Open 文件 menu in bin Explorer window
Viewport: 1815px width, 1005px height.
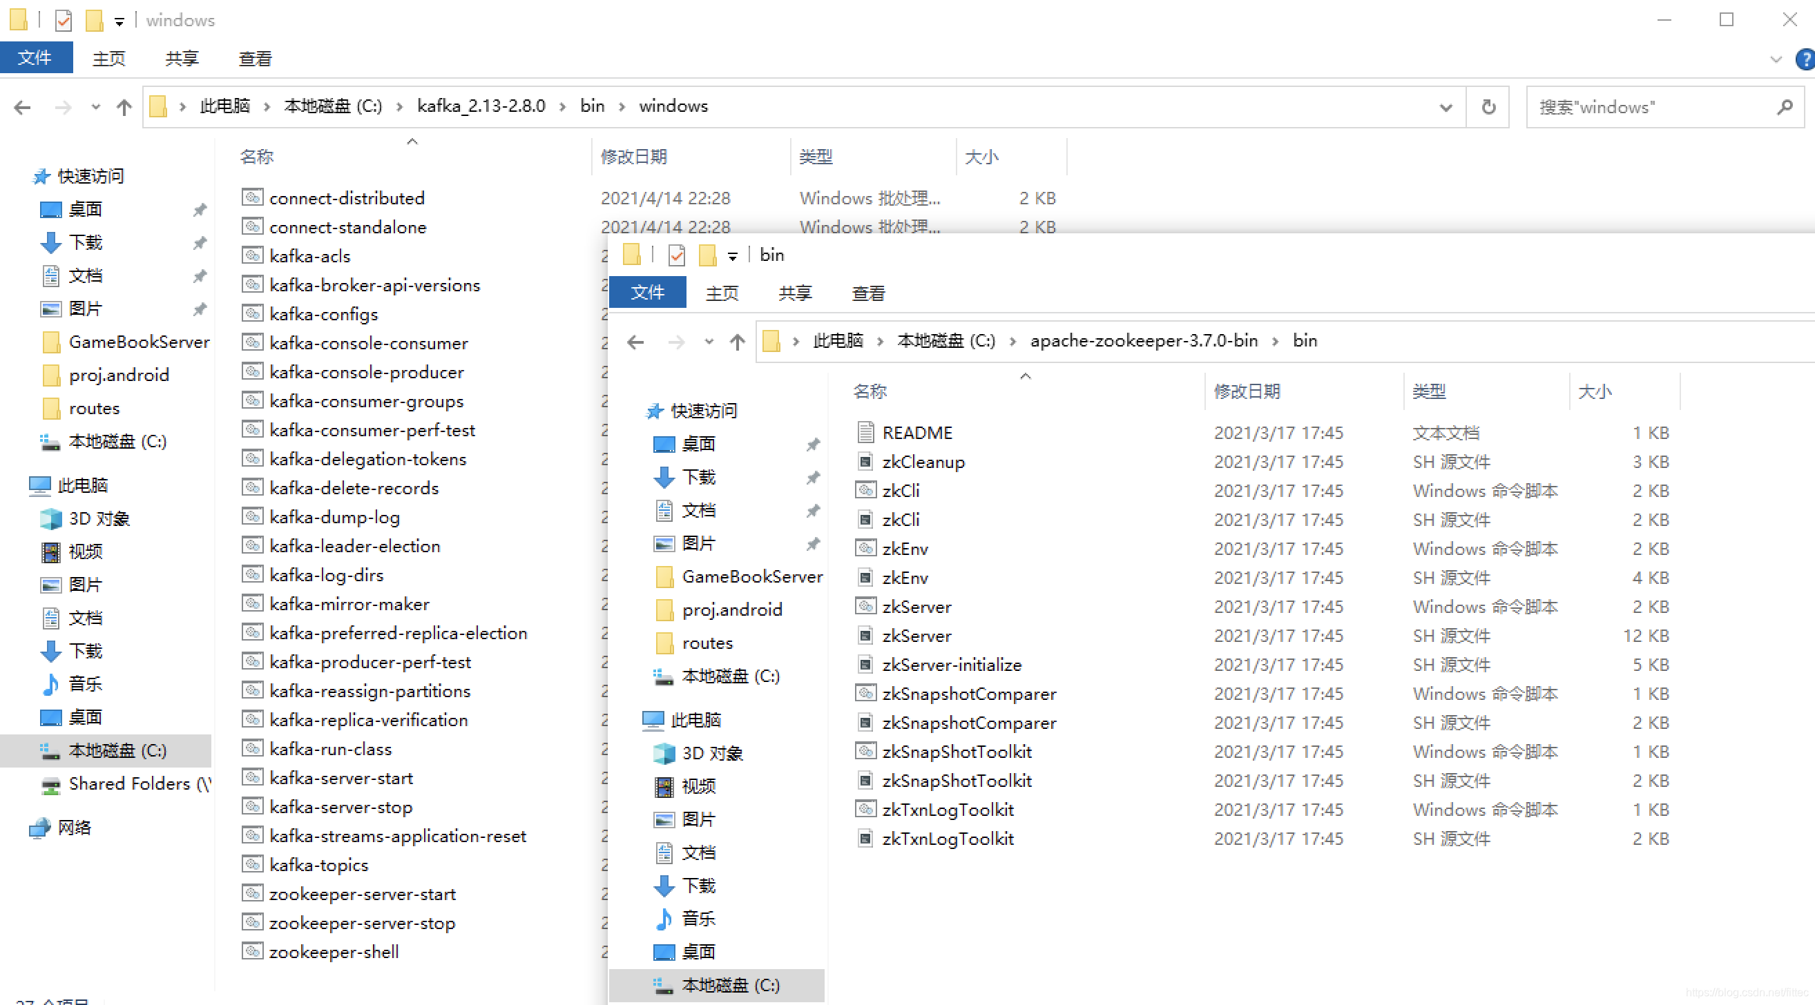[648, 291]
